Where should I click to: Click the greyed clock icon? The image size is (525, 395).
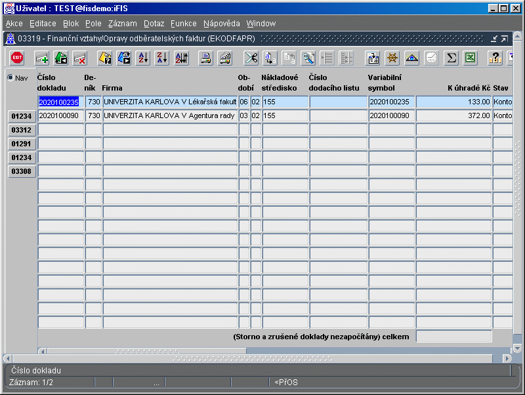pyautogui.click(x=431, y=58)
